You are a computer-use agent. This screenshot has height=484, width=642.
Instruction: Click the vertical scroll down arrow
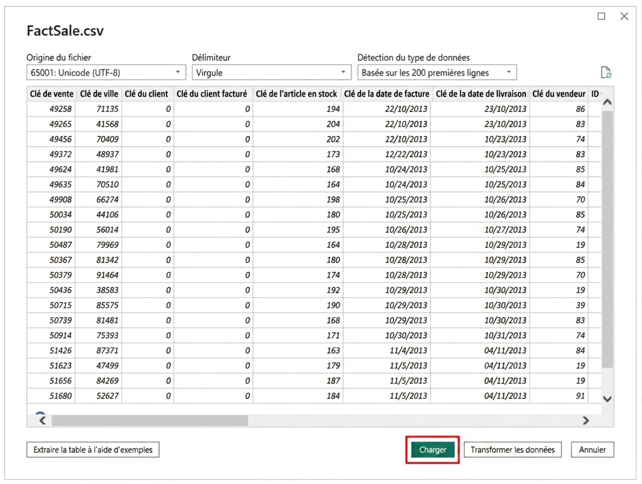coord(607,399)
